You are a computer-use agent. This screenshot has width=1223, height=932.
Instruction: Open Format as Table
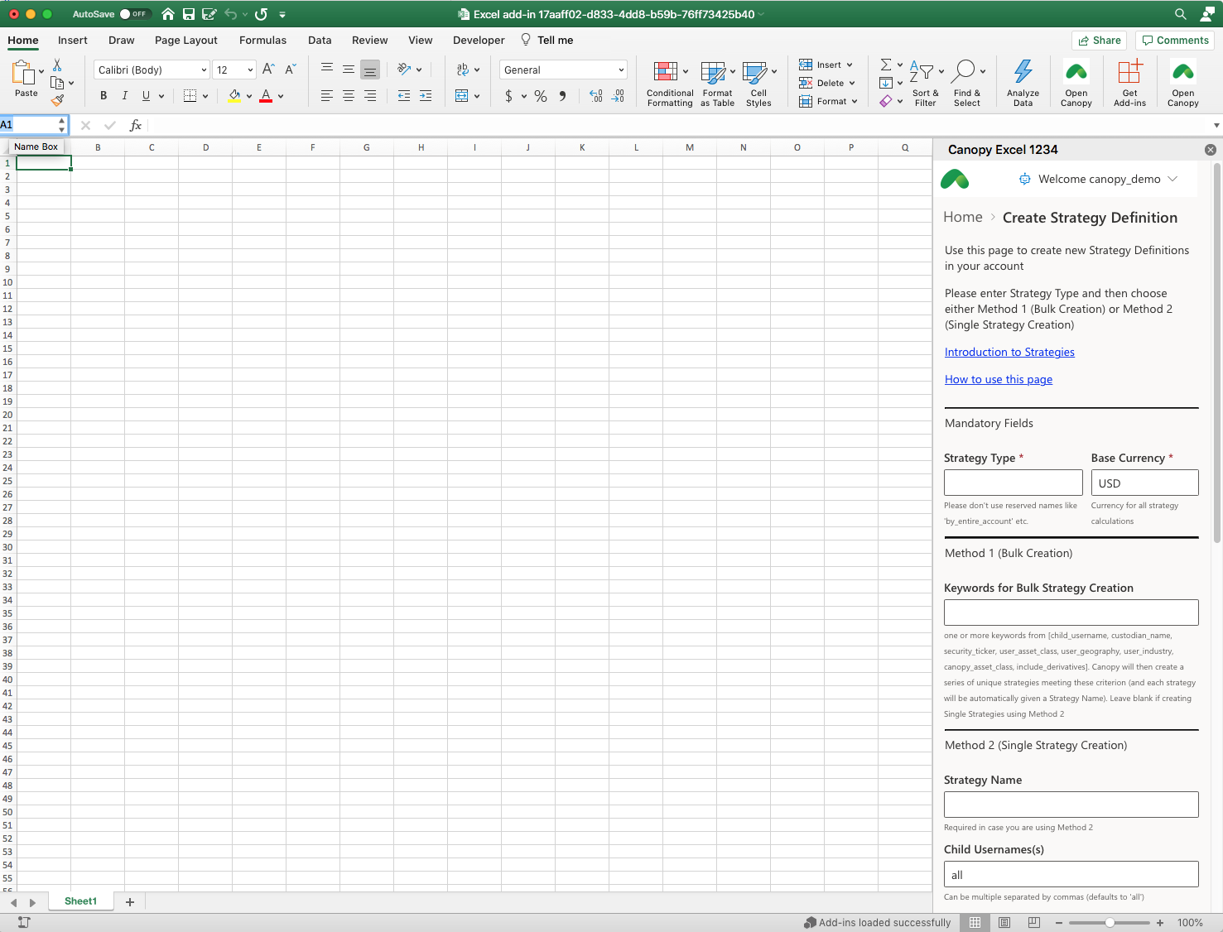tap(717, 84)
